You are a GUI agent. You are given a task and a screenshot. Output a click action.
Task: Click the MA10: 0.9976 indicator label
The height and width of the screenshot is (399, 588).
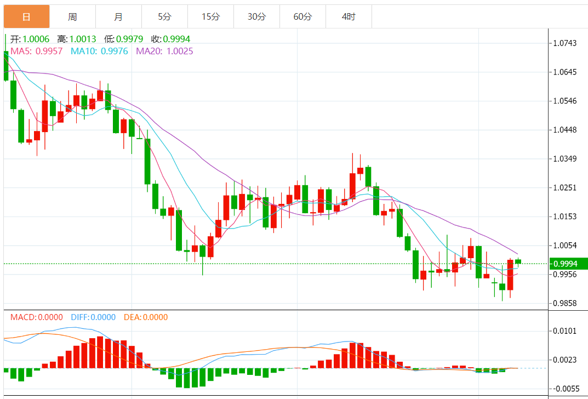click(99, 51)
